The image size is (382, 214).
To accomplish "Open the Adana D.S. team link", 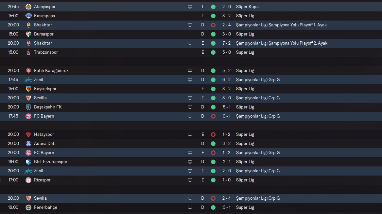I will pos(44,143).
